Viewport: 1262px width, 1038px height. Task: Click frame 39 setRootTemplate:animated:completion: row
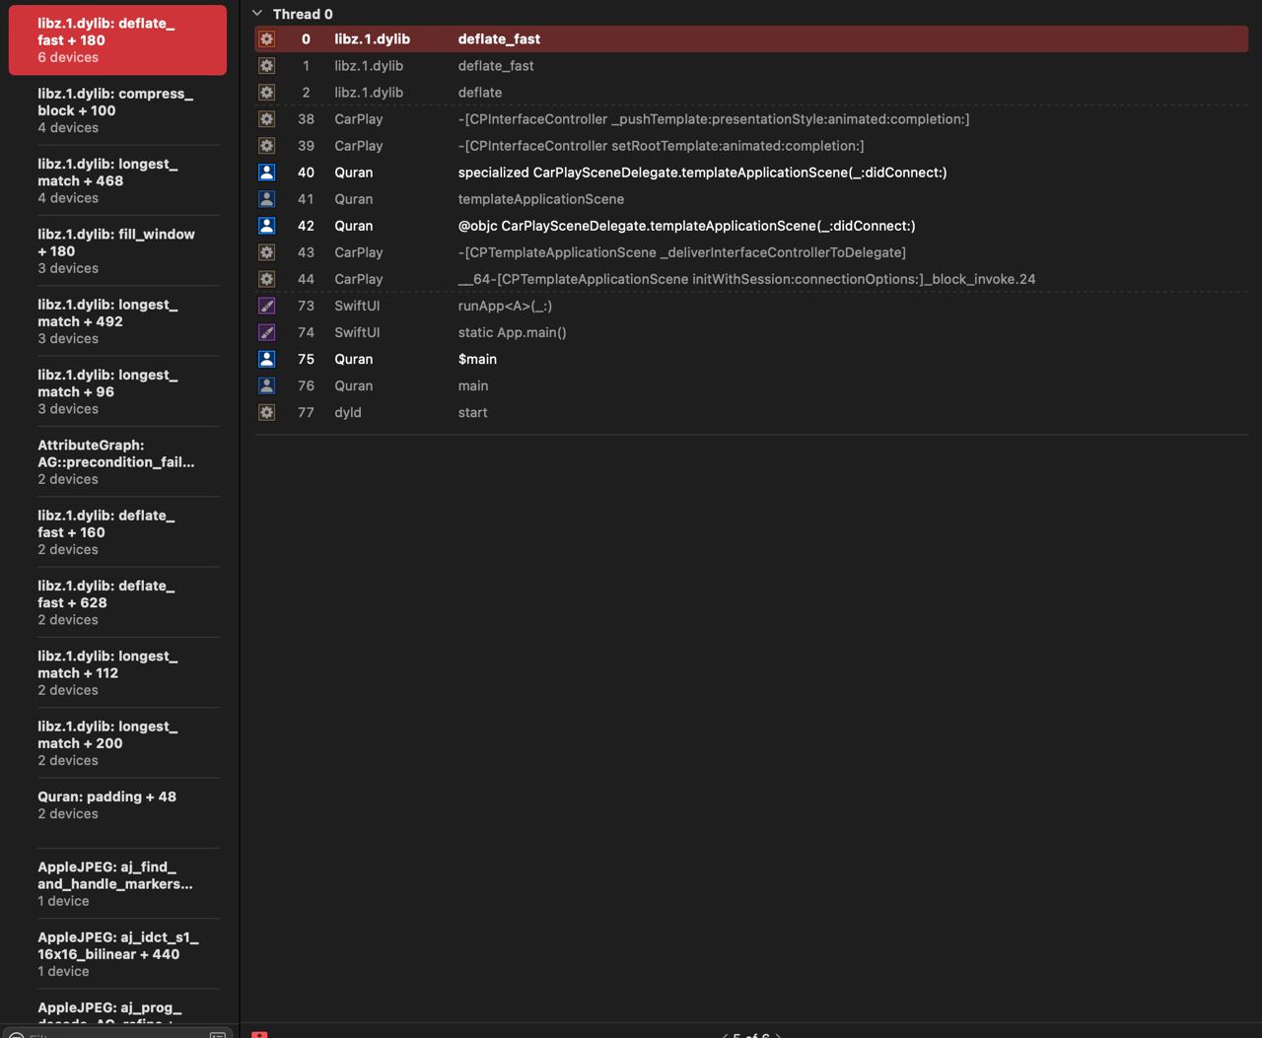(661, 146)
